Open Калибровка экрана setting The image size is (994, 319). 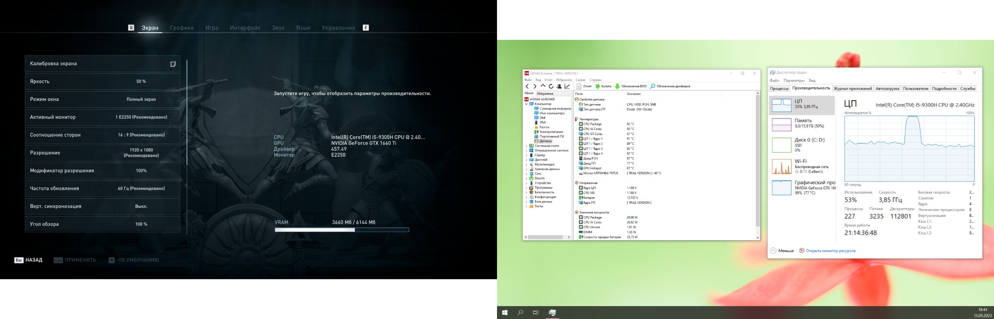[x=103, y=64]
